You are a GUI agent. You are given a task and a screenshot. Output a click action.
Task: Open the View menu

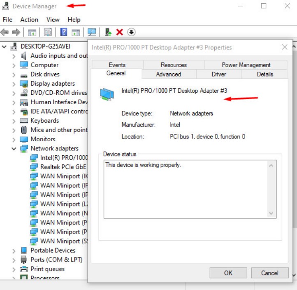[x=53, y=20]
